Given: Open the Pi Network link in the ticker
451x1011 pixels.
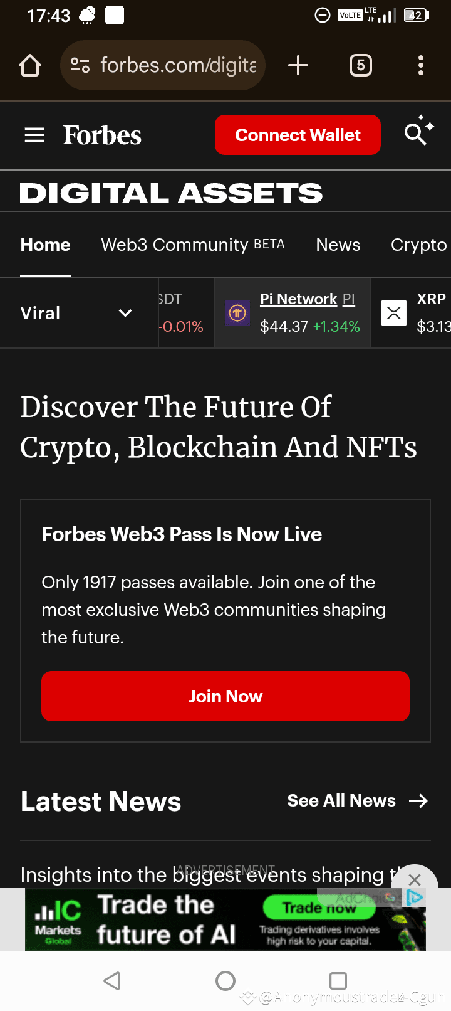Looking at the screenshot, I should [299, 299].
